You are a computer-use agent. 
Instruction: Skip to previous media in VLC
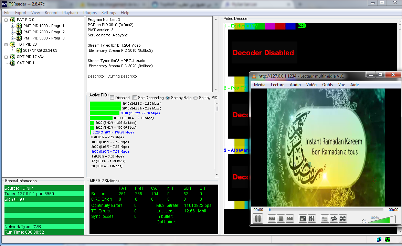272,219
